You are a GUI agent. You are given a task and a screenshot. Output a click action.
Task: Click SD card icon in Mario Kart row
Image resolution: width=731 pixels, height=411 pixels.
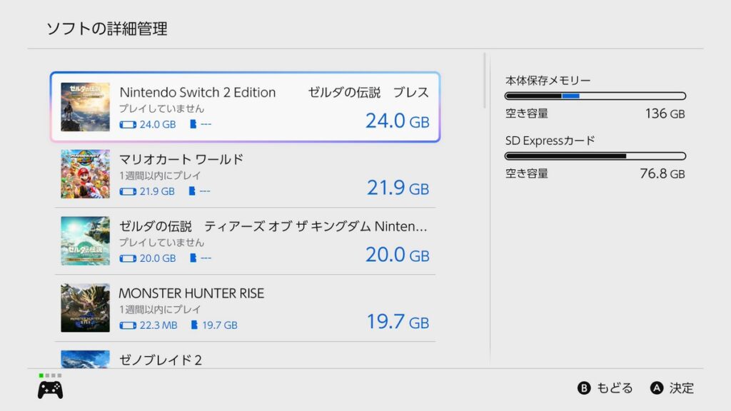191,191
